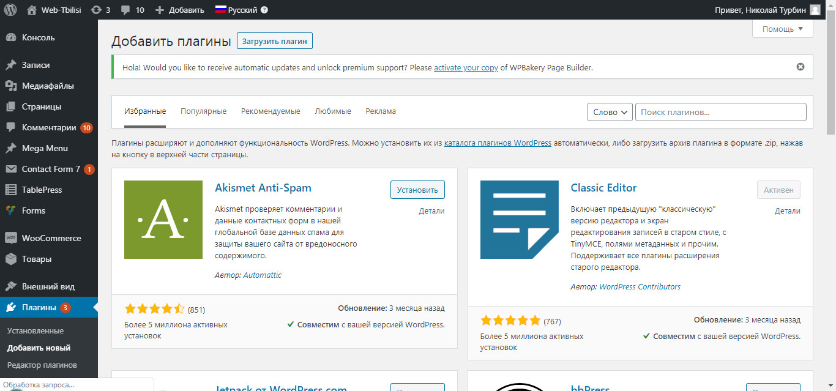Click the help question mark beside Русский
Image resolution: width=836 pixels, height=391 pixels.
[x=264, y=10]
